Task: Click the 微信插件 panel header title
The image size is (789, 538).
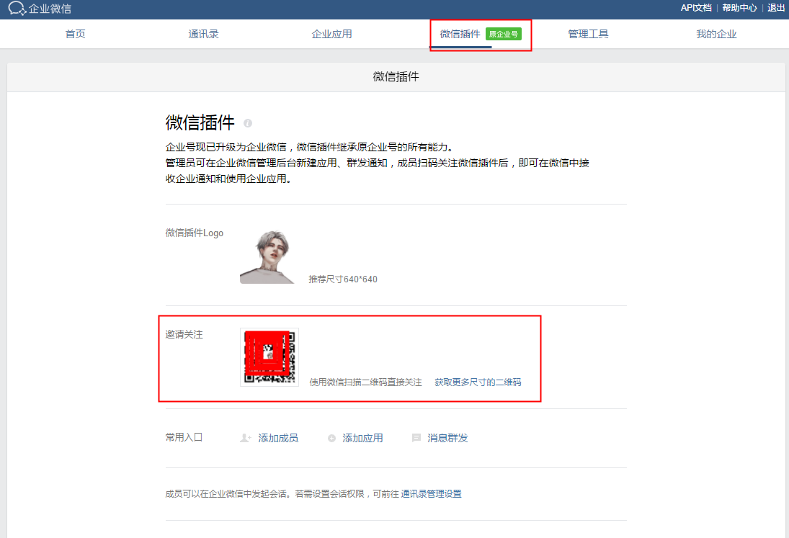Action: pyautogui.click(x=396, y=76)
